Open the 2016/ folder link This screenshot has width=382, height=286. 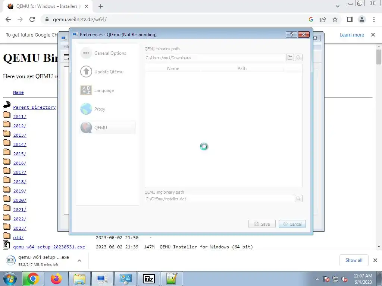20,163
